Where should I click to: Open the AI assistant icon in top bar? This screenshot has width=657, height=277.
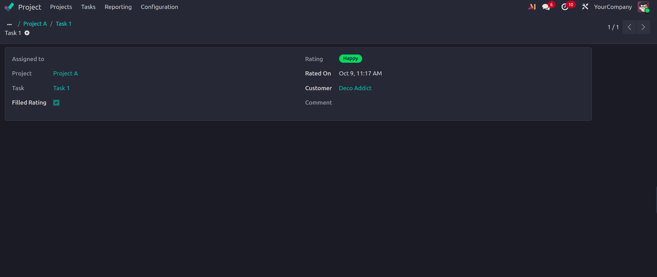tap(532, 7)
